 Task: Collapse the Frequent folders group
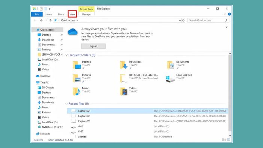67,55
